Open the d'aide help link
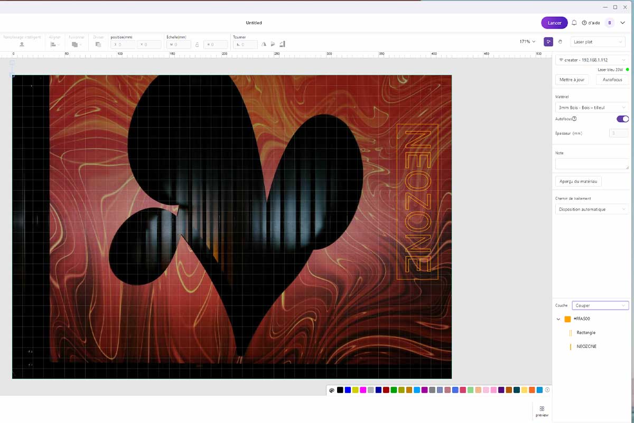634x423 pixels. (591, 23)
